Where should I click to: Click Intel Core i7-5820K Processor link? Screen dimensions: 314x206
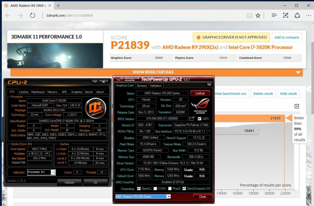click(261, 47)
